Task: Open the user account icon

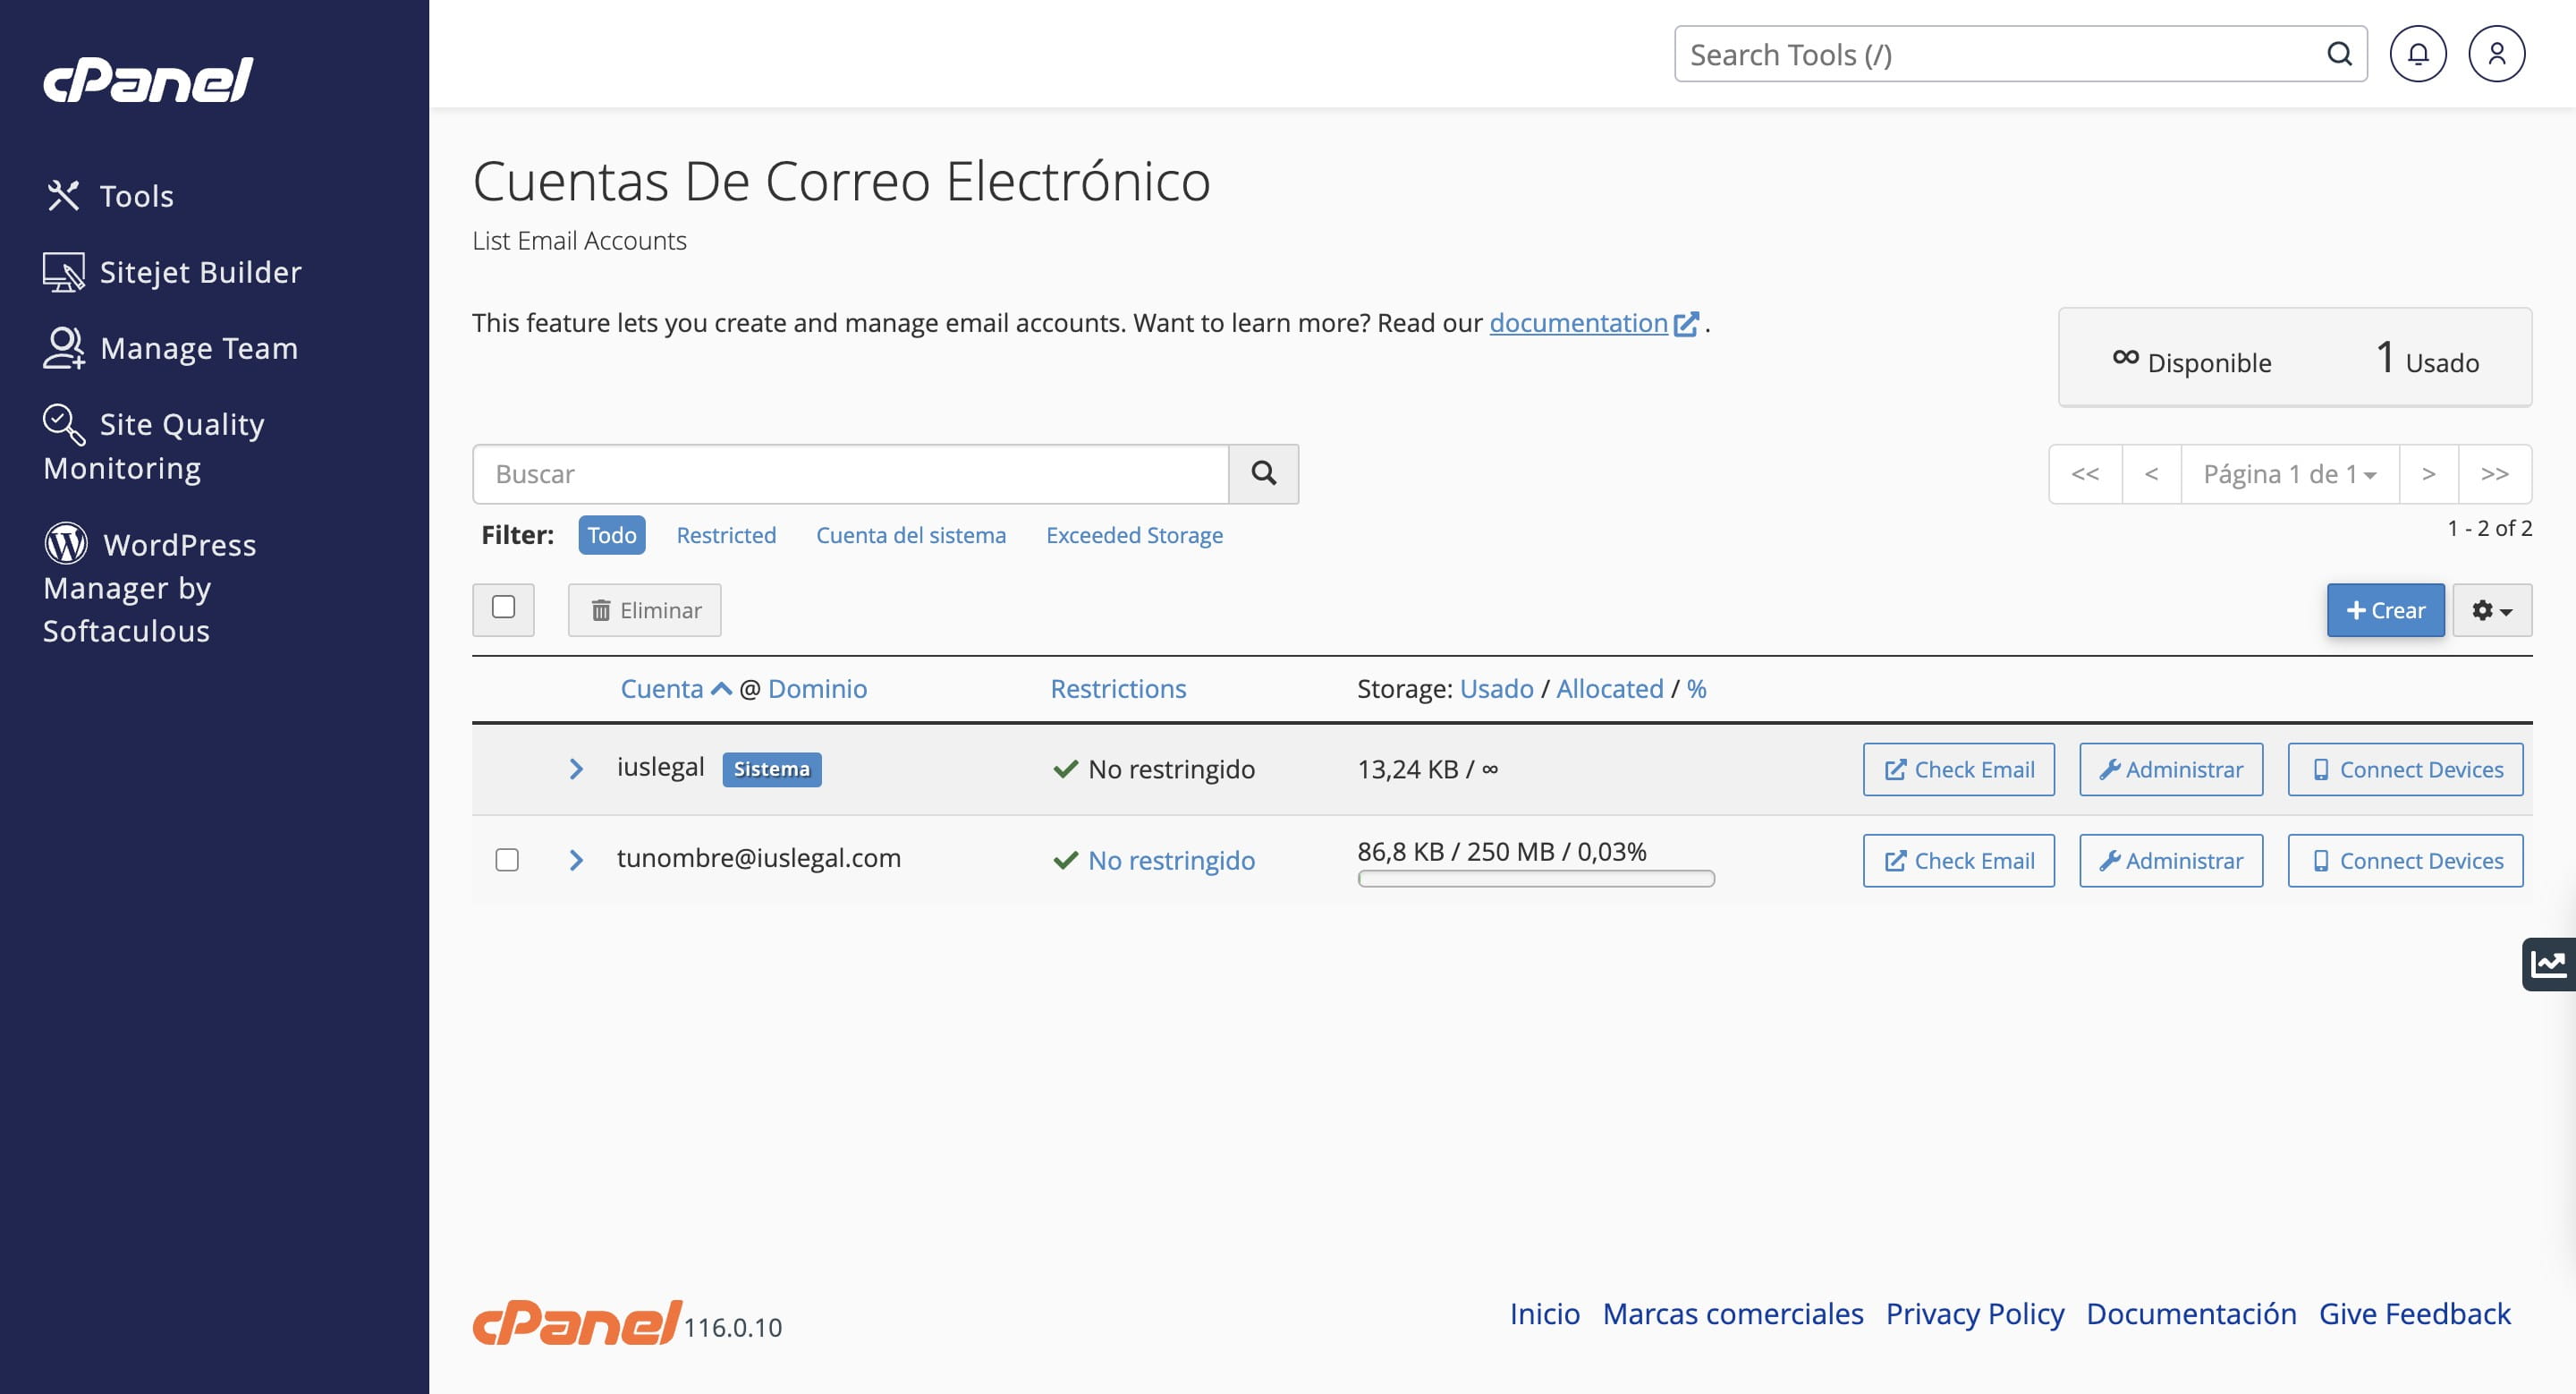Action: 2496,54
